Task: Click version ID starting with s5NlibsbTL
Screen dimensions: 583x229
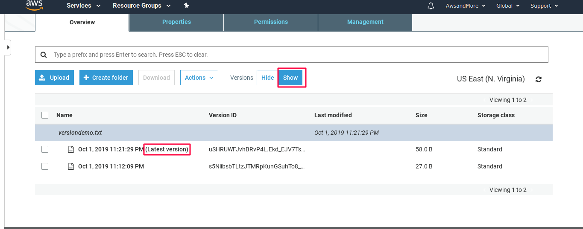Action: [x=257, y=166]
